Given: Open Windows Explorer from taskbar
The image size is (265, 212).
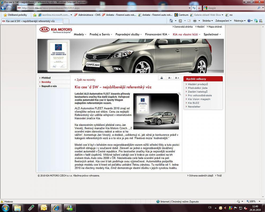Looking at the screenshot, I should tap(17, 208).
